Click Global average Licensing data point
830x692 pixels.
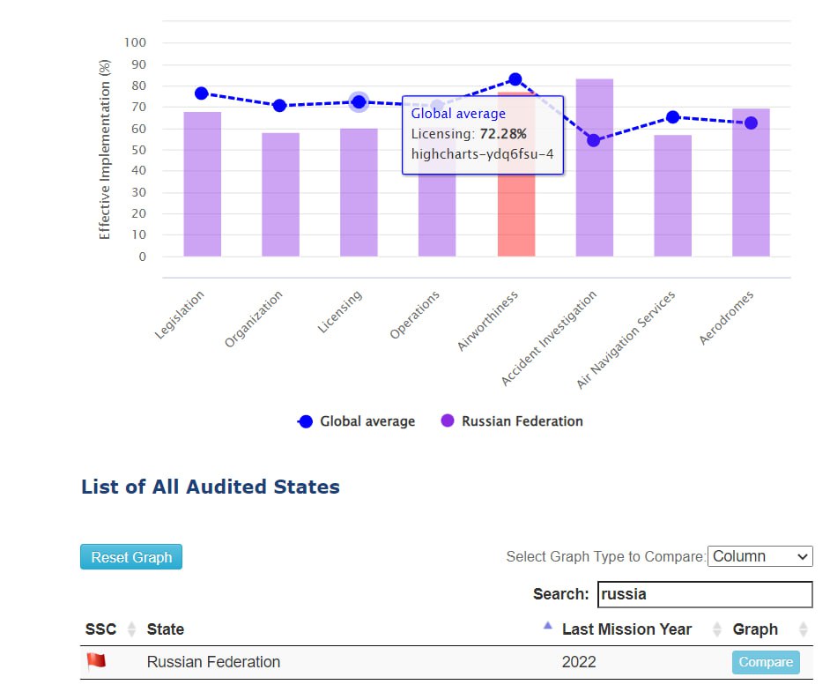[x=359, y=102]
